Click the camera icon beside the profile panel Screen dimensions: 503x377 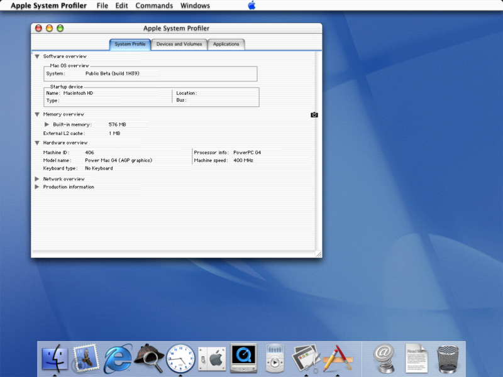coord(314,114)
